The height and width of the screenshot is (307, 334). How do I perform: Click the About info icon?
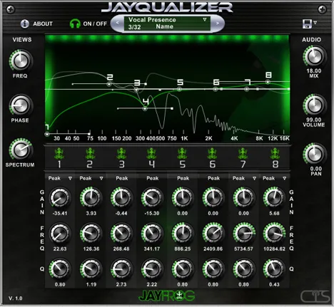click(x=25, y=24)
